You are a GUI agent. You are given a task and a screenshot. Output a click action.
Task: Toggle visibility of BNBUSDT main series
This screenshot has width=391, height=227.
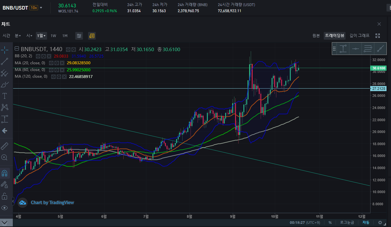(x=68, y=50)
